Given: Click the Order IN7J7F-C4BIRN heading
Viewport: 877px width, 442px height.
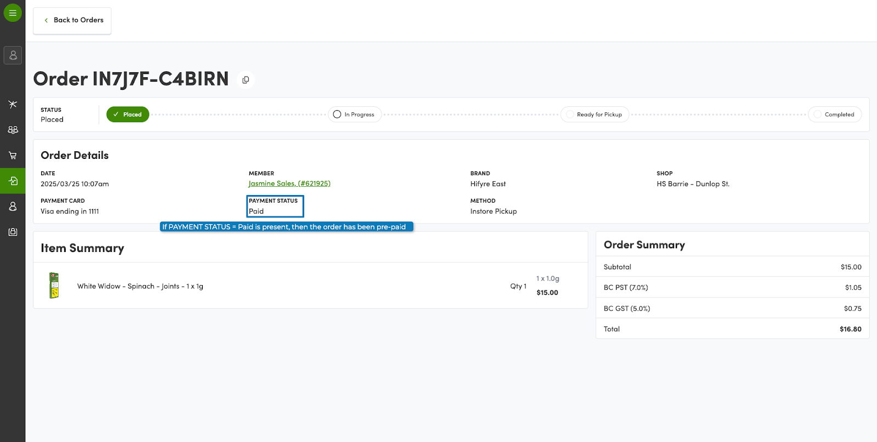Looking at the screenshot, I should click(131, 79).
